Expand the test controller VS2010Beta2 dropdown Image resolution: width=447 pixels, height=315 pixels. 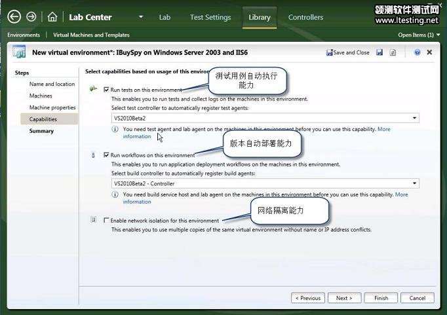coord(415,118)
